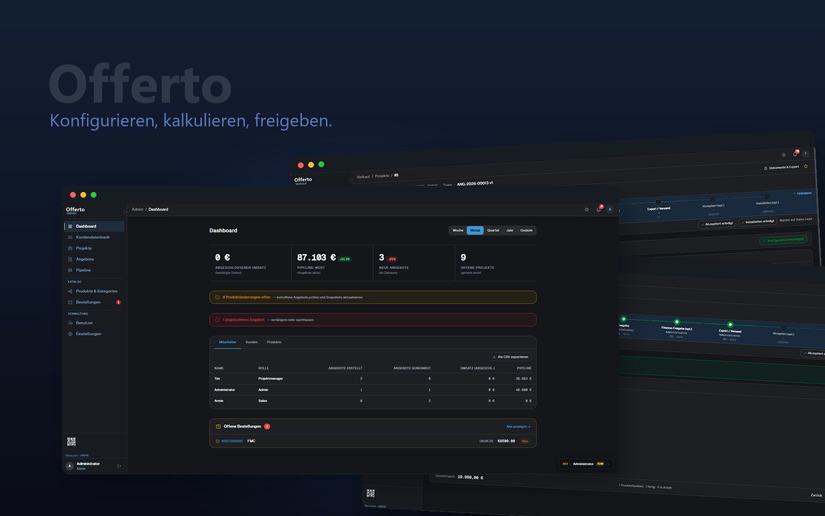Toggle the light/dark theme sun icon

586,209
